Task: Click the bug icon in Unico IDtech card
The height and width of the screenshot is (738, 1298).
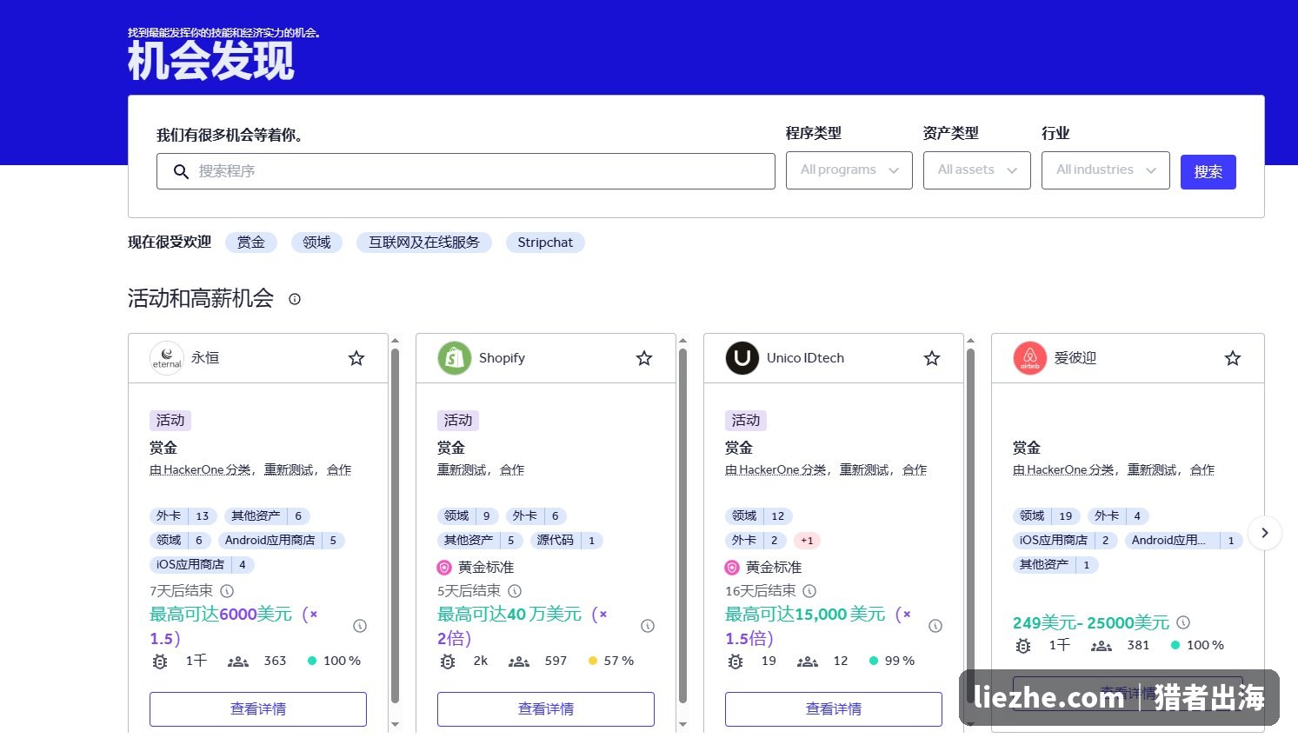Action: coord(736,662)
